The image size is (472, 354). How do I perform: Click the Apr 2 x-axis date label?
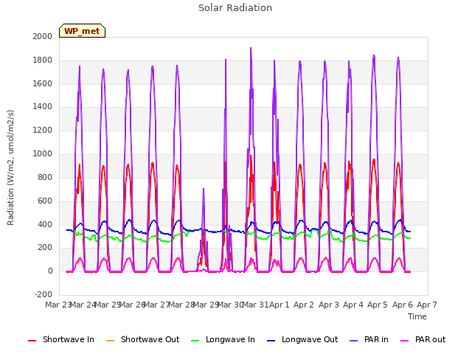tap(304, 305)
